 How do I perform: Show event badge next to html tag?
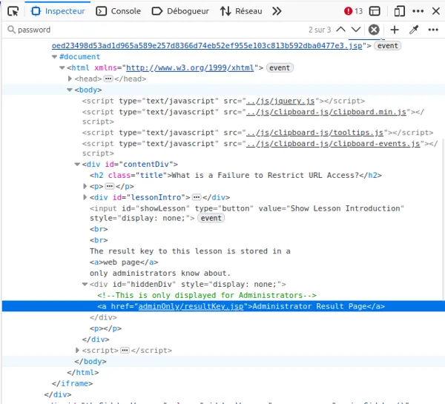(x=280, y=67)
